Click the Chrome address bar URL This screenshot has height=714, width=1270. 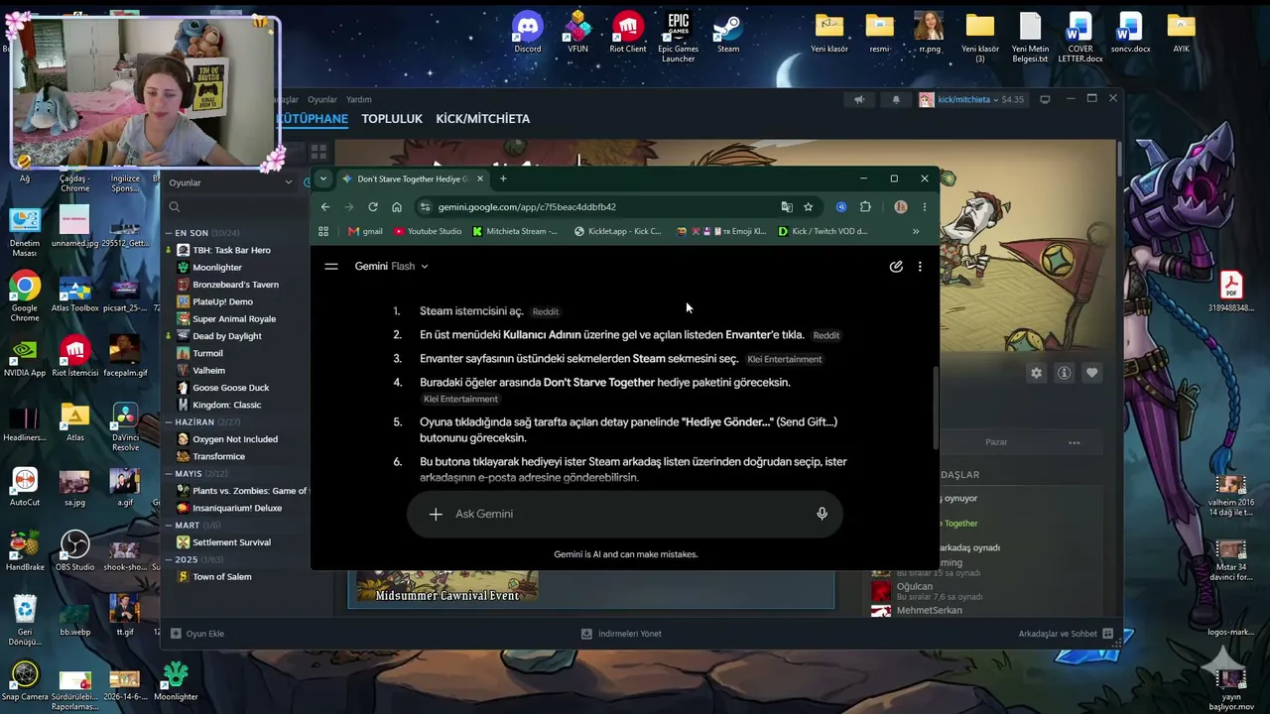click(527, 207)
